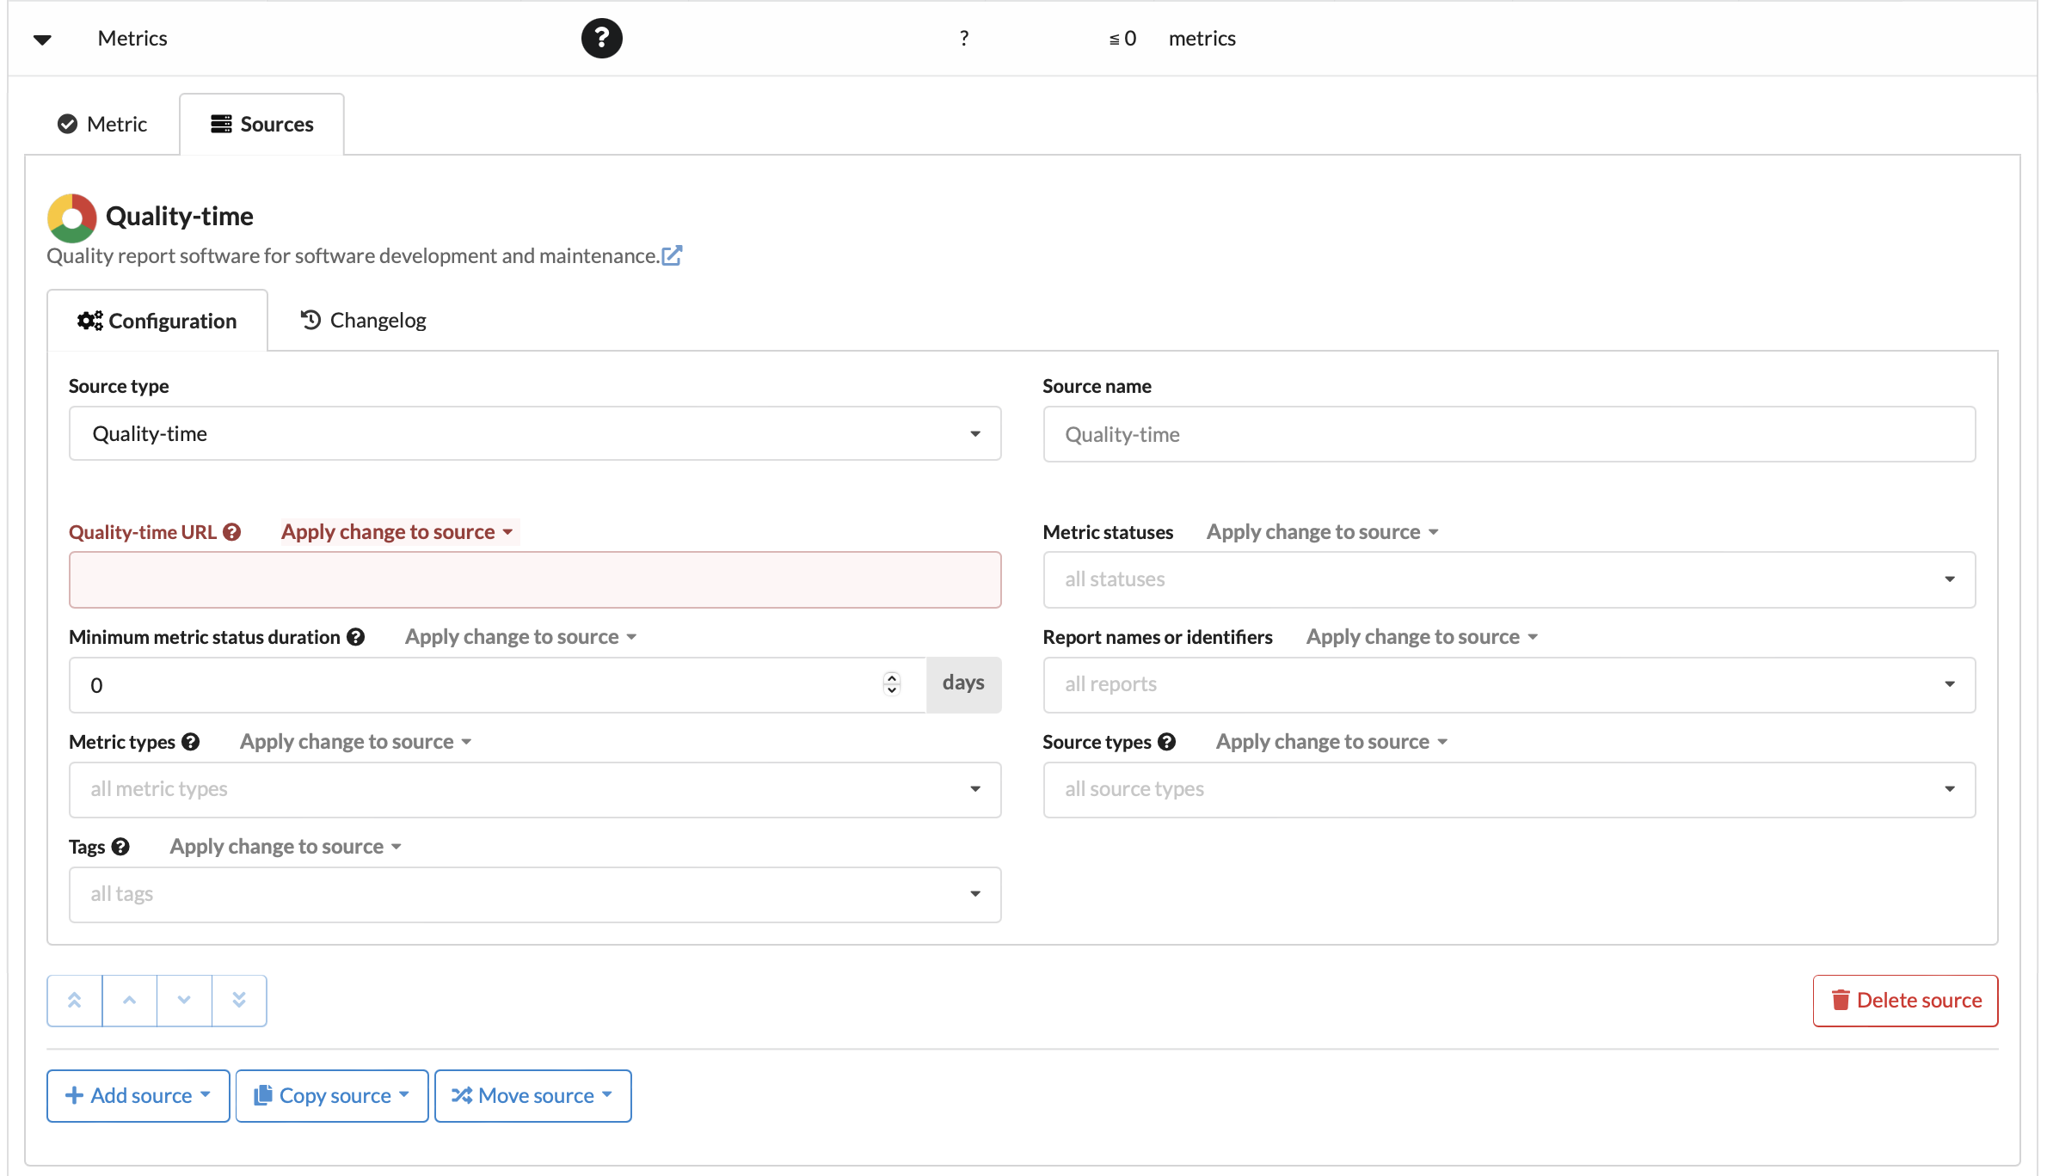Show help for Metric types
The width and height of the screenshot is (2047, 1176).
pos(191,742)
